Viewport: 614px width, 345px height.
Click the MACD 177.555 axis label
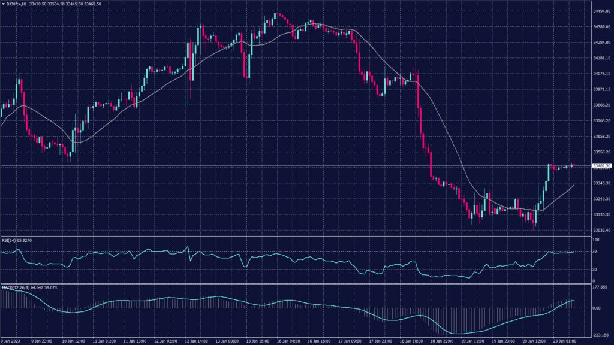(601, 287)
